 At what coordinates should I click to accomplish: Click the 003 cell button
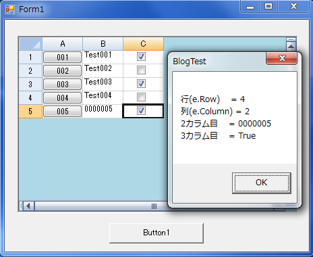62,85
